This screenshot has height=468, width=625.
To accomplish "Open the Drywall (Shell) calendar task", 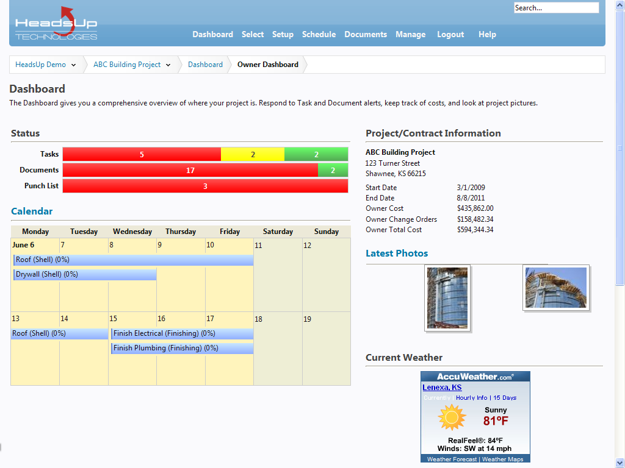I will pos(85,275).
